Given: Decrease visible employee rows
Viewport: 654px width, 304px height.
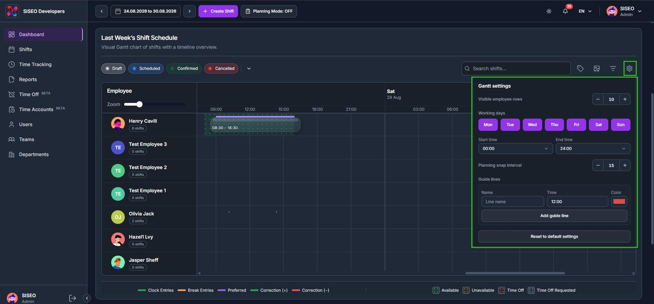Looking at the screenshot, I should (598, 99).
